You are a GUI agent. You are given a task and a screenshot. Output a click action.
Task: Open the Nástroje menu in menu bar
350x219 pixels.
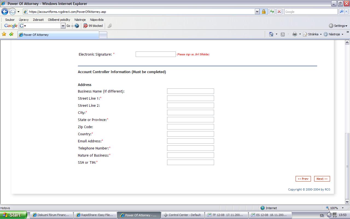tap(80, 20)
